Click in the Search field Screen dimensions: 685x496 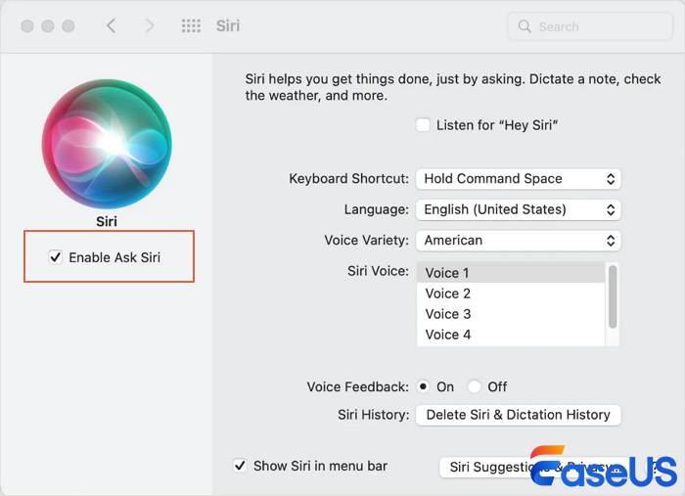pos(590,26)
